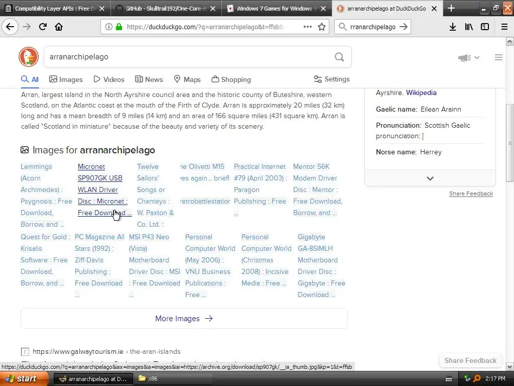The width and height of the screenshot is (514, 386).
Task: Open page actions three-dot menu
Action: (308, 27)
